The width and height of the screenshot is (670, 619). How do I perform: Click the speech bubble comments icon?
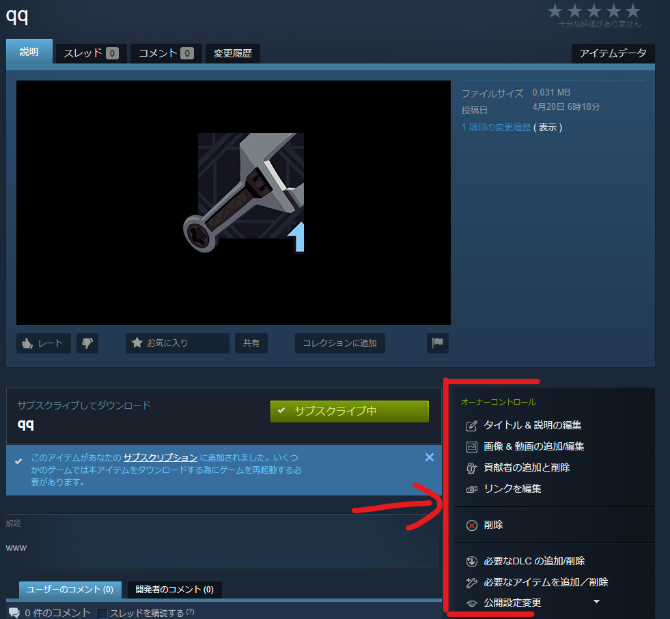point(14,613)
